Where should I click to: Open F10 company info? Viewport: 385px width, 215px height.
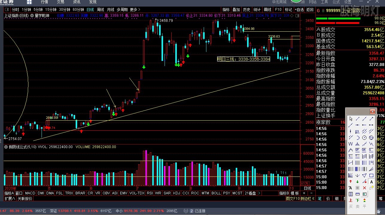[278, 10]
